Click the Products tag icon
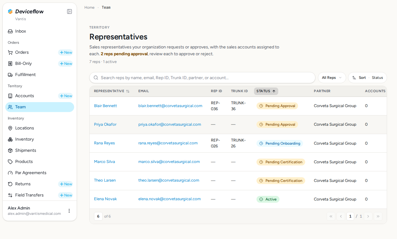Viewport: 397px width, 239px height. click(x=10, y=162)
